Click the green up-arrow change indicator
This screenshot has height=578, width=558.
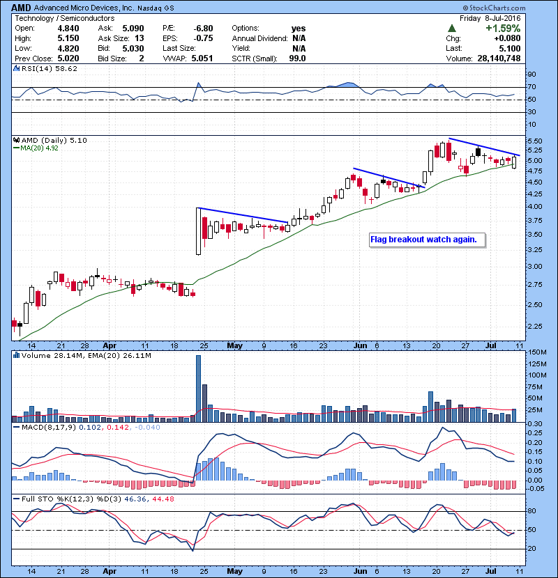pyautogui.click(x=451, y=29)
